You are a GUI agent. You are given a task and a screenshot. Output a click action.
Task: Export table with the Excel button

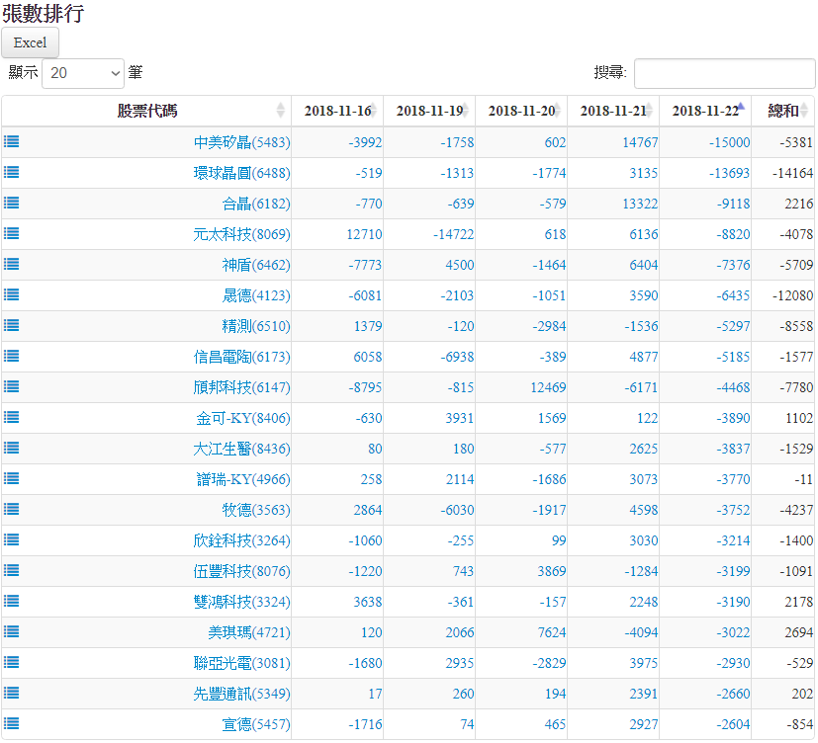tap(30, 42)
